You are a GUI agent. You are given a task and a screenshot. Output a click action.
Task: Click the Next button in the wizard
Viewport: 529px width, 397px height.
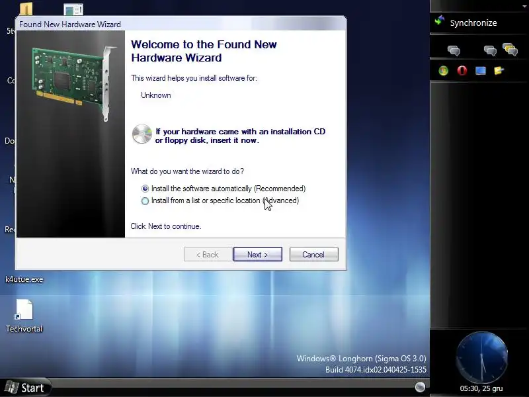[x=258, y=254]
